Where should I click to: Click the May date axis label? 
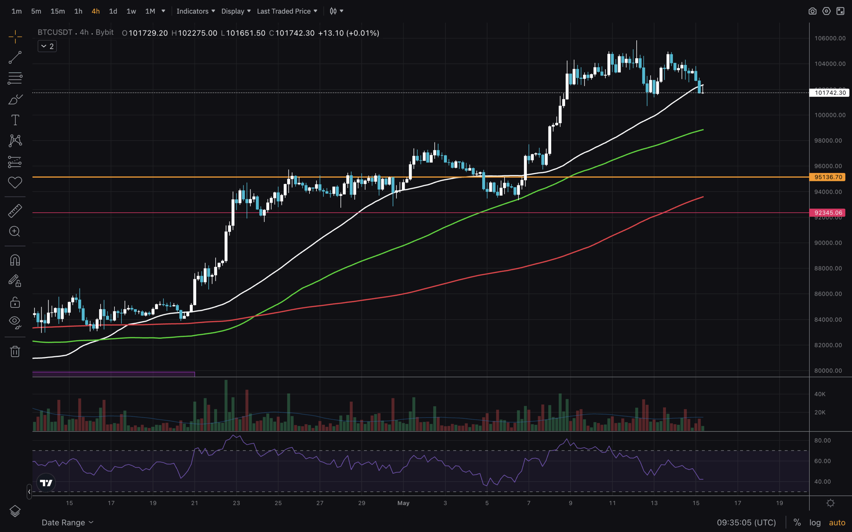click(x=403, y=503)
